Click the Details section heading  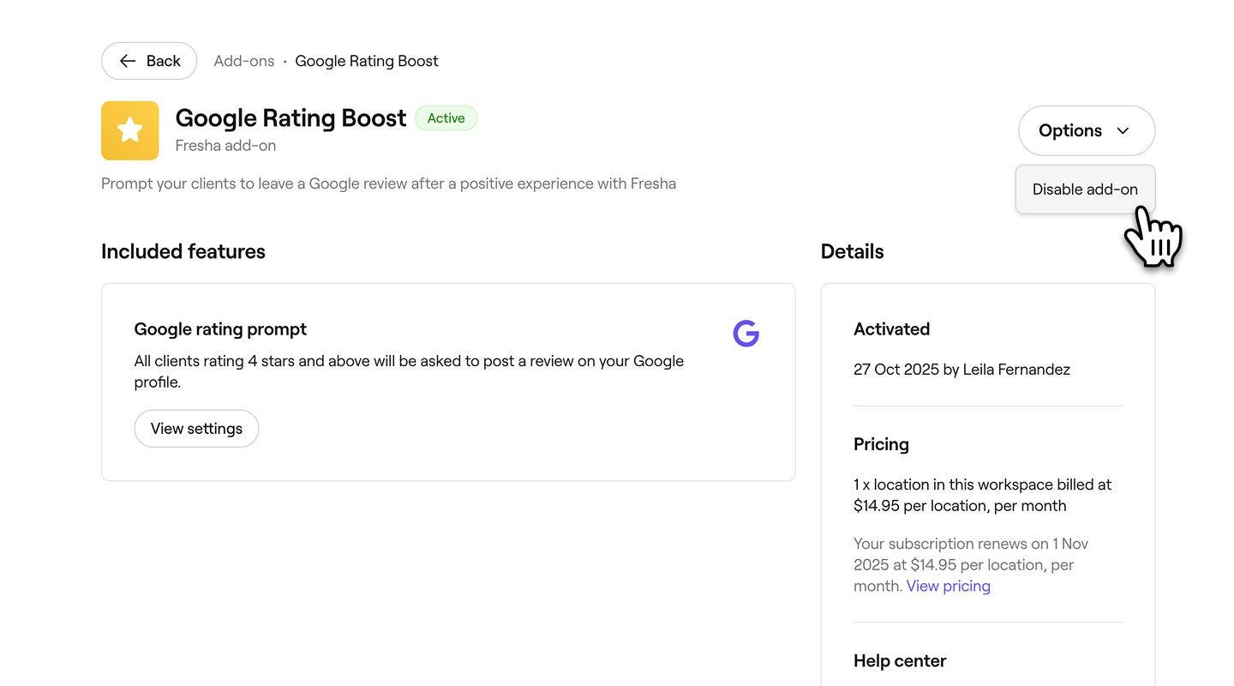(852, 251)
